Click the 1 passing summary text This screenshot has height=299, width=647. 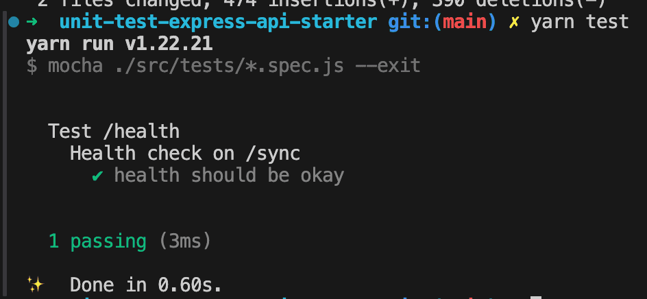point(97,241)
